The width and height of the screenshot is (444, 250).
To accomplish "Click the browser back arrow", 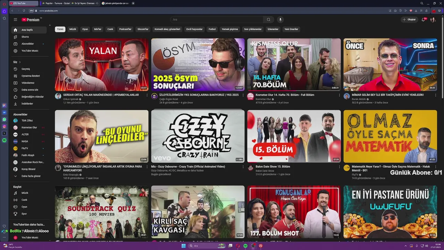I will pyautogui.click(x=12, y=11).
